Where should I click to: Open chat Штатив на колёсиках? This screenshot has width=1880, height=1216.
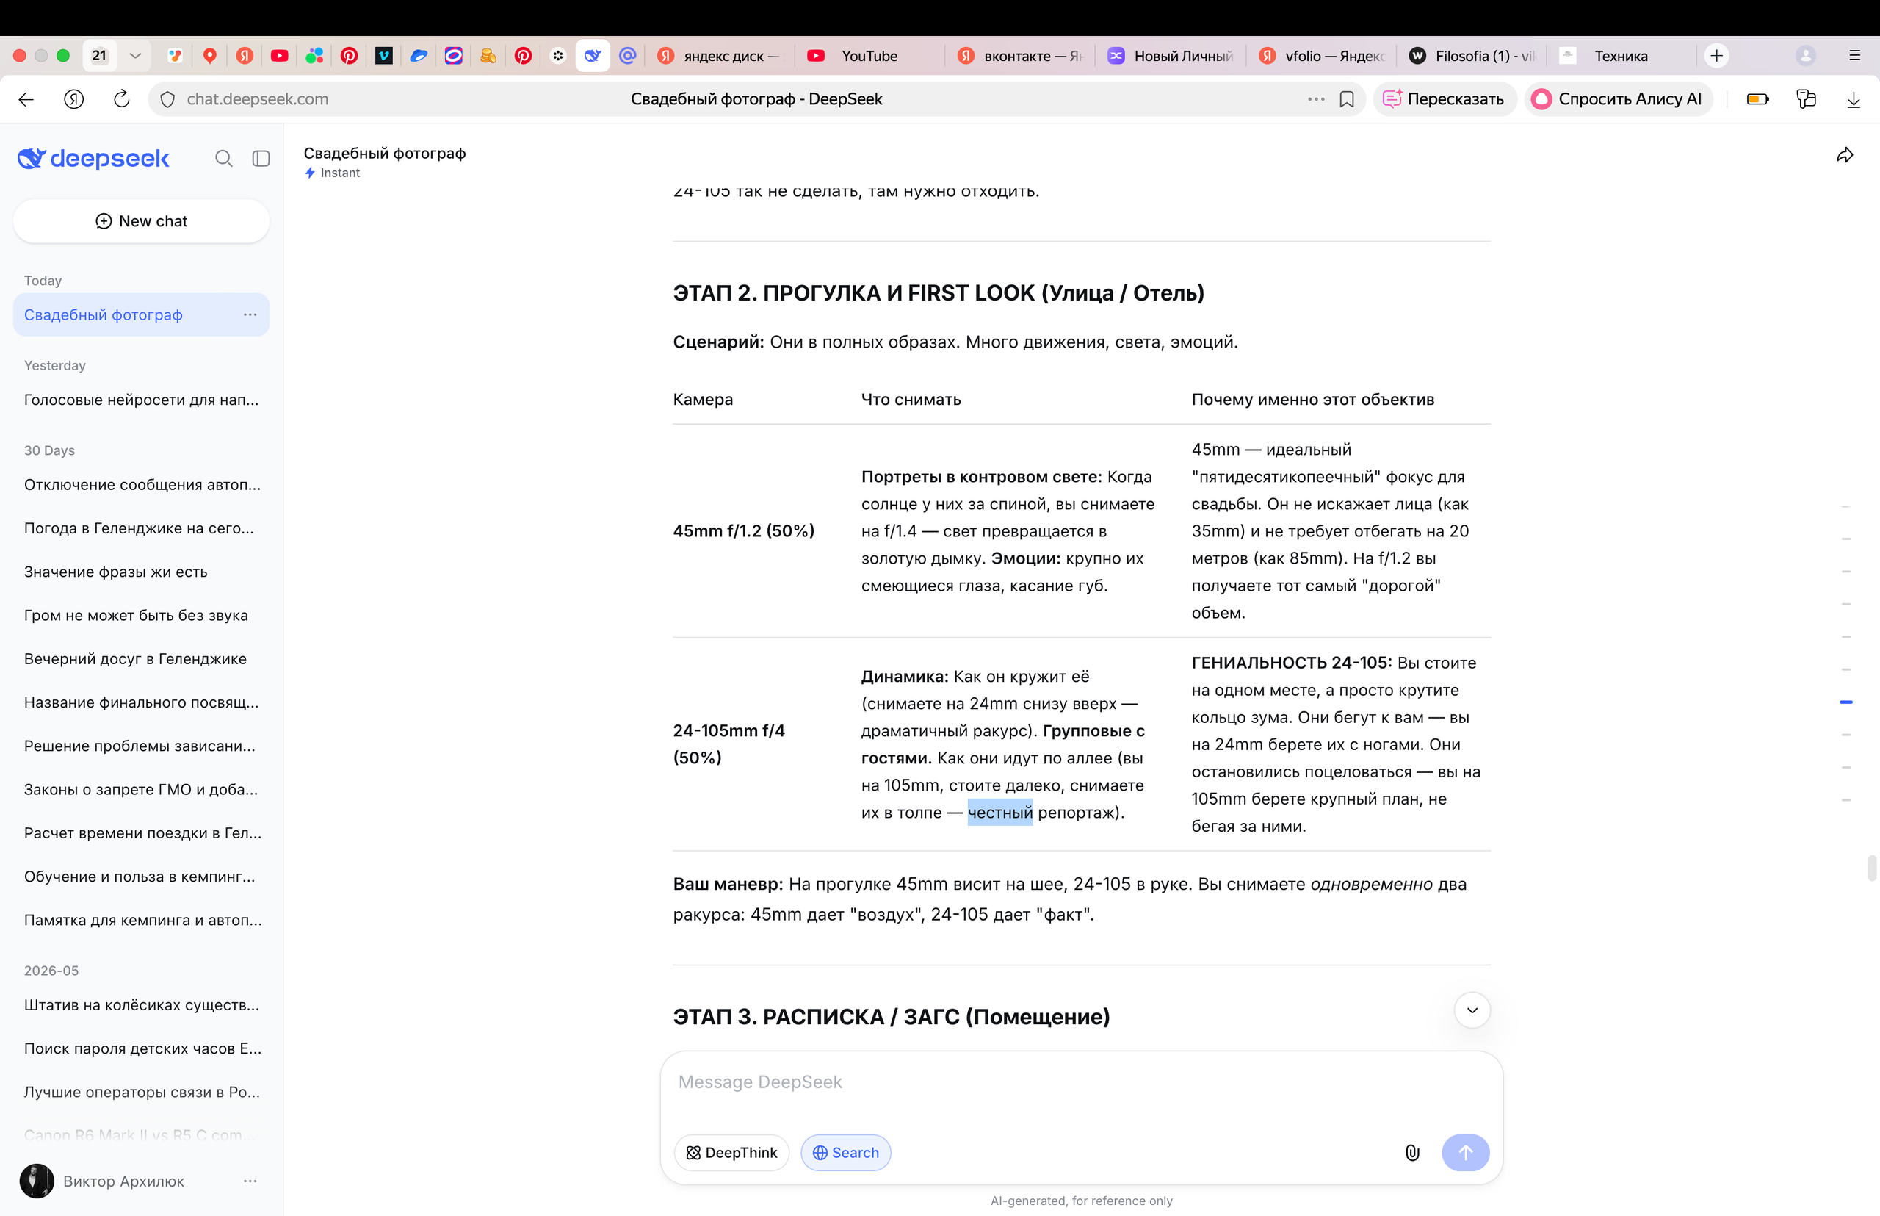point(141,1005)
